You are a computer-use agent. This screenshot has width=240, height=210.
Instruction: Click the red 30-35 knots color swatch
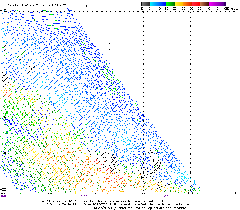click(x=196, y=4)
